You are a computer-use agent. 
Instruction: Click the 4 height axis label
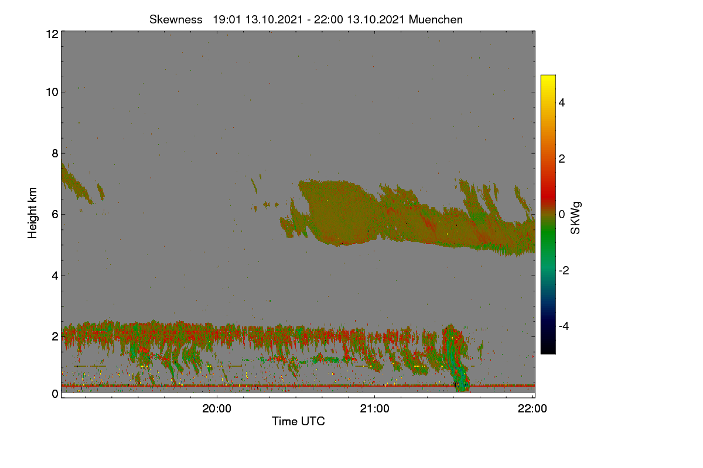[55, 276]
